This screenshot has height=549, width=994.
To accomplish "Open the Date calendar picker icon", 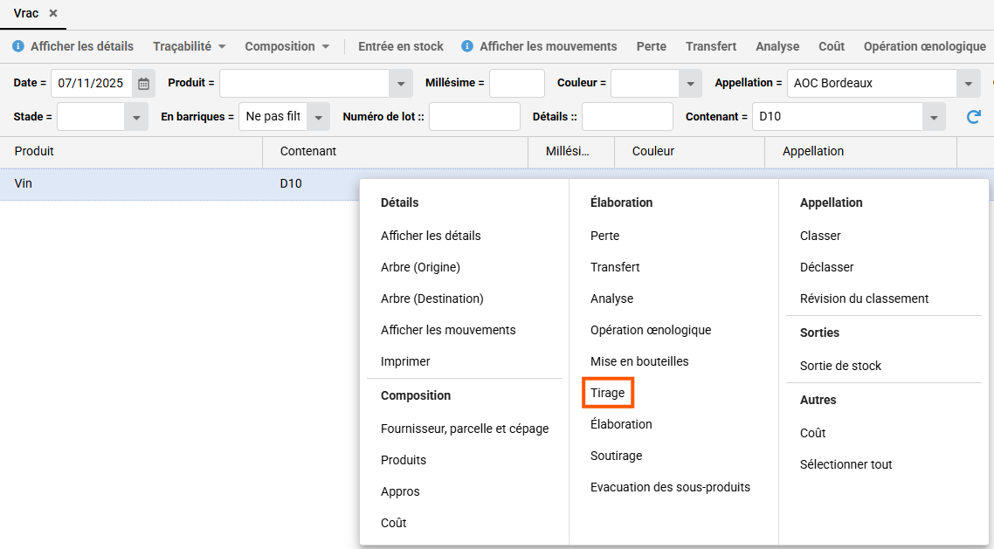I will click(144, 84).
